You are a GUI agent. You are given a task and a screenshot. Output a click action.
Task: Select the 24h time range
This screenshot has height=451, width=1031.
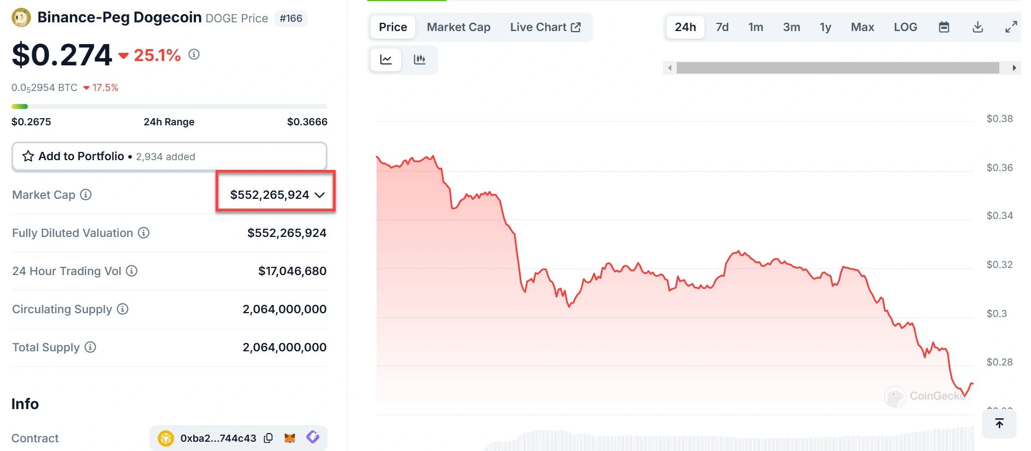click(x=685, y=27)
